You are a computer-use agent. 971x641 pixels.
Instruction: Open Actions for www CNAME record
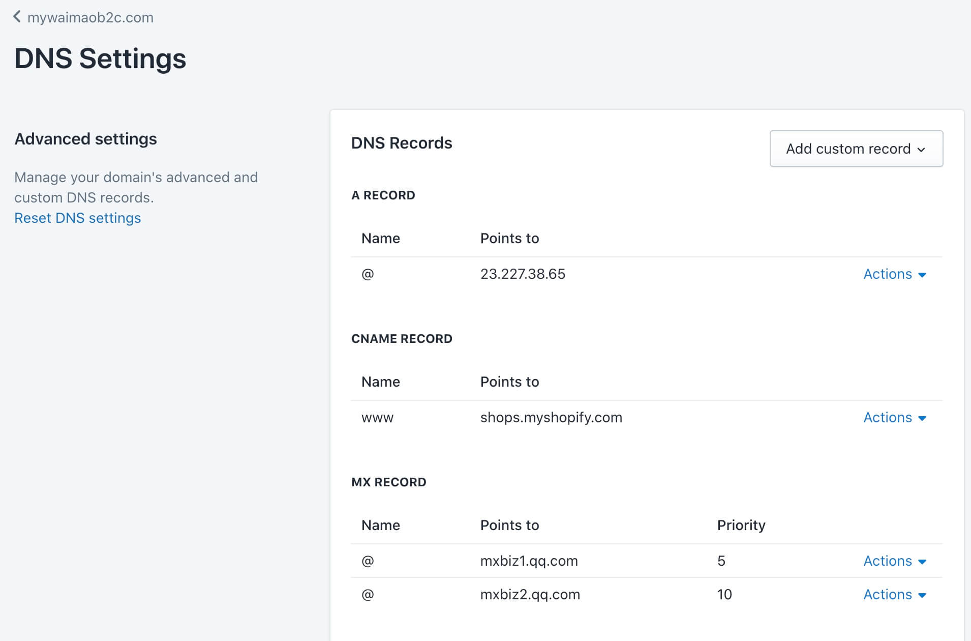[x=895, y=417]
